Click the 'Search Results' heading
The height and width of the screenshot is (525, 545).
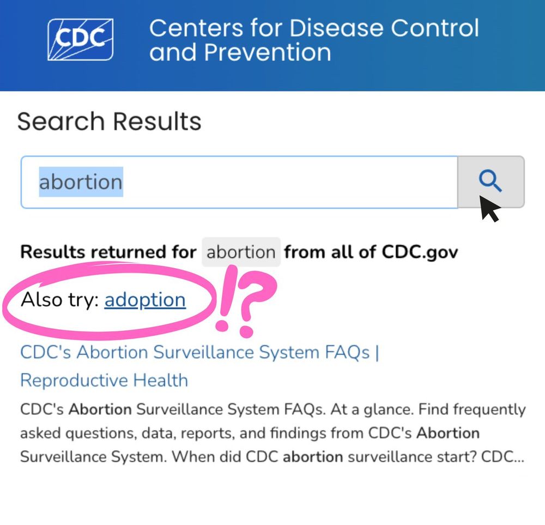tap(109, 122)
